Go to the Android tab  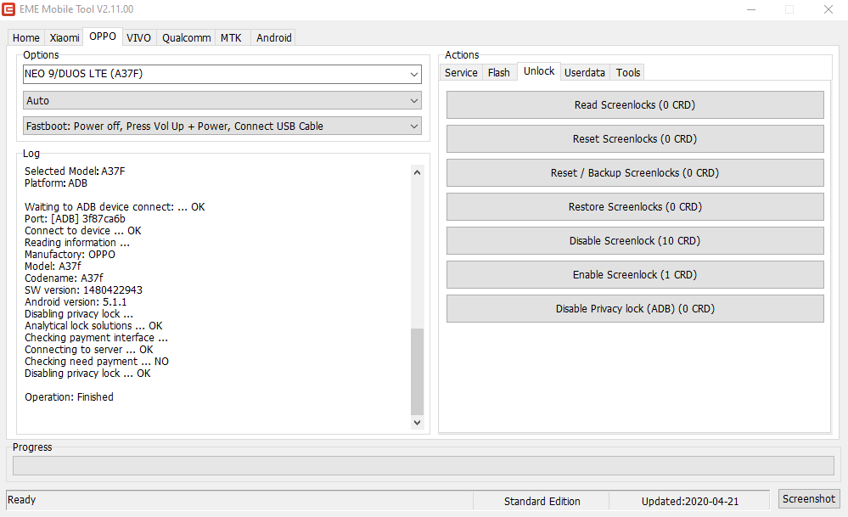(273, 38)
